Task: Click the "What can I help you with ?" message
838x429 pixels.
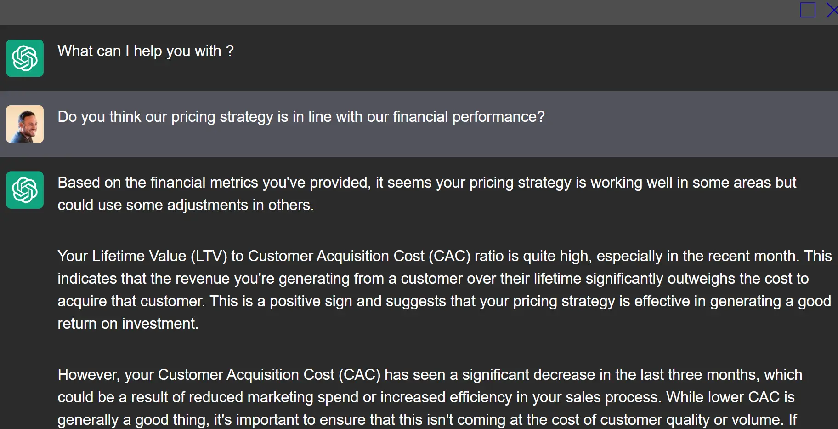Action: tap(146, 51)
